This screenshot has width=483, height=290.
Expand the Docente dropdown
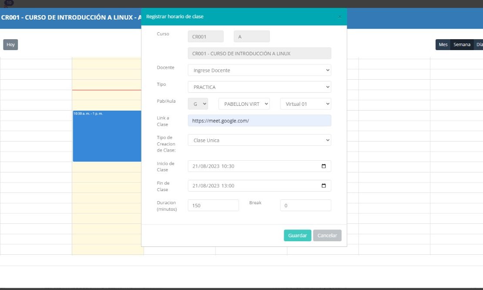259,70
